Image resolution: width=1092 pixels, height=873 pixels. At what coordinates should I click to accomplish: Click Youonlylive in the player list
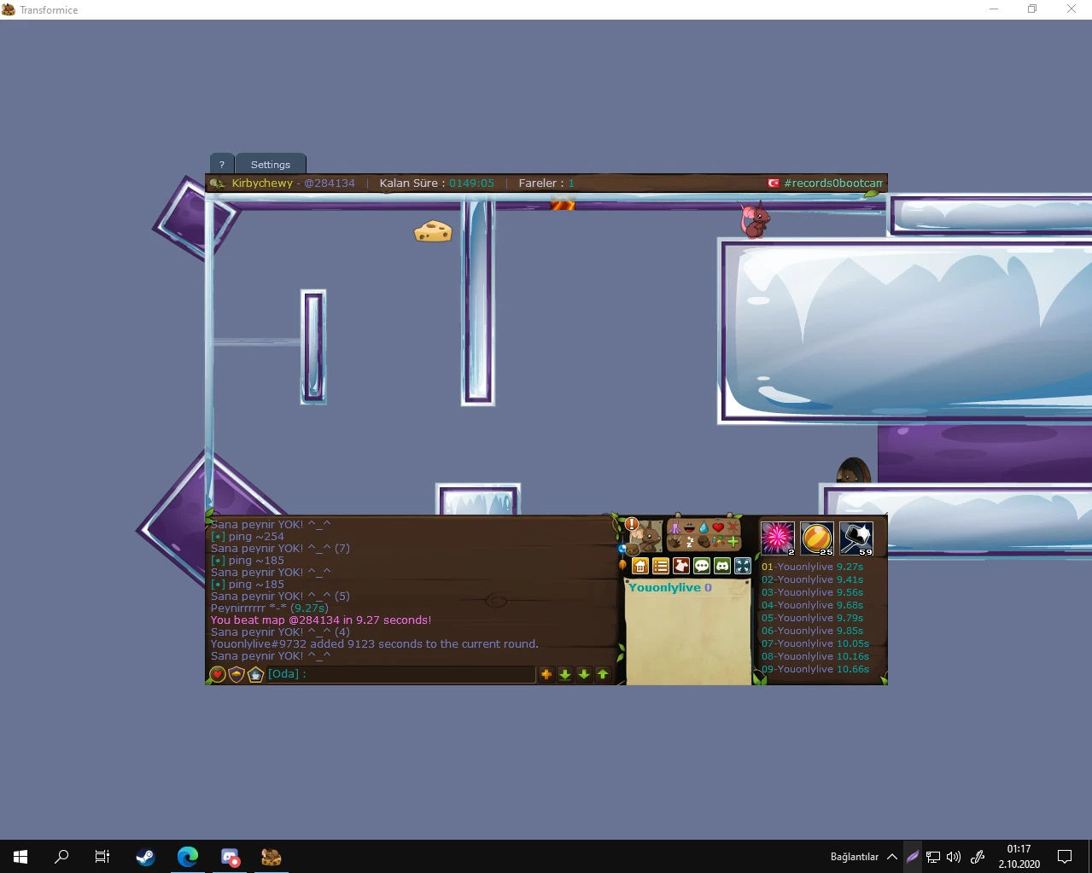coord(664,587)
